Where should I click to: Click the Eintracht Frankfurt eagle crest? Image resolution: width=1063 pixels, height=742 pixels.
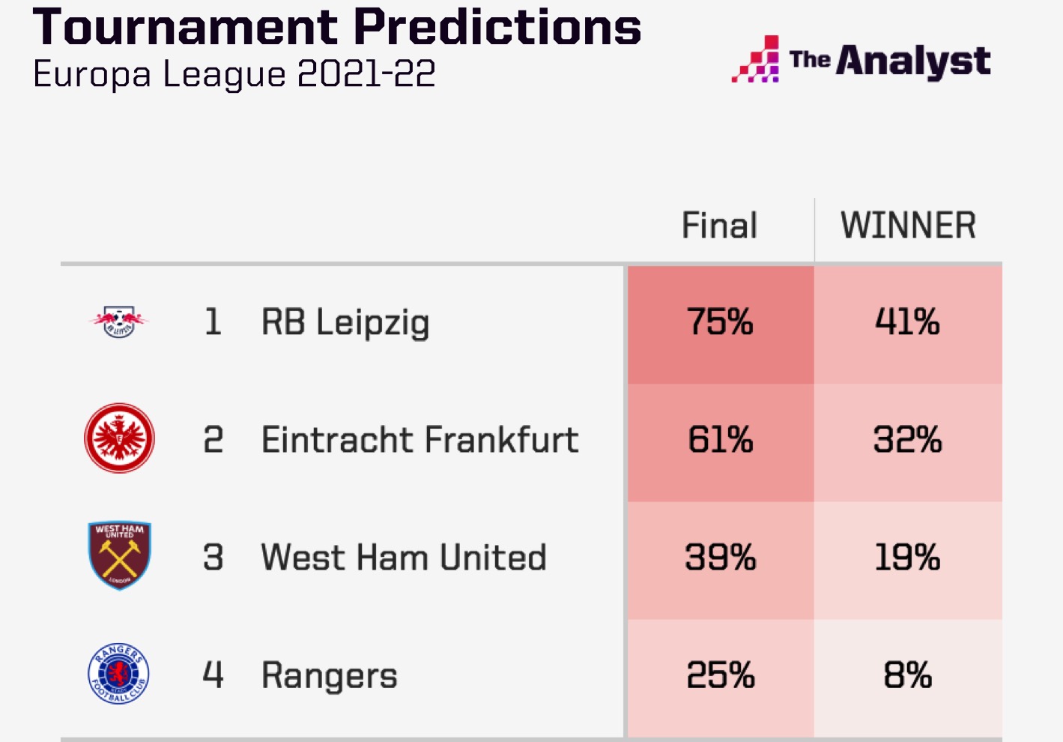tap(119, 438)
